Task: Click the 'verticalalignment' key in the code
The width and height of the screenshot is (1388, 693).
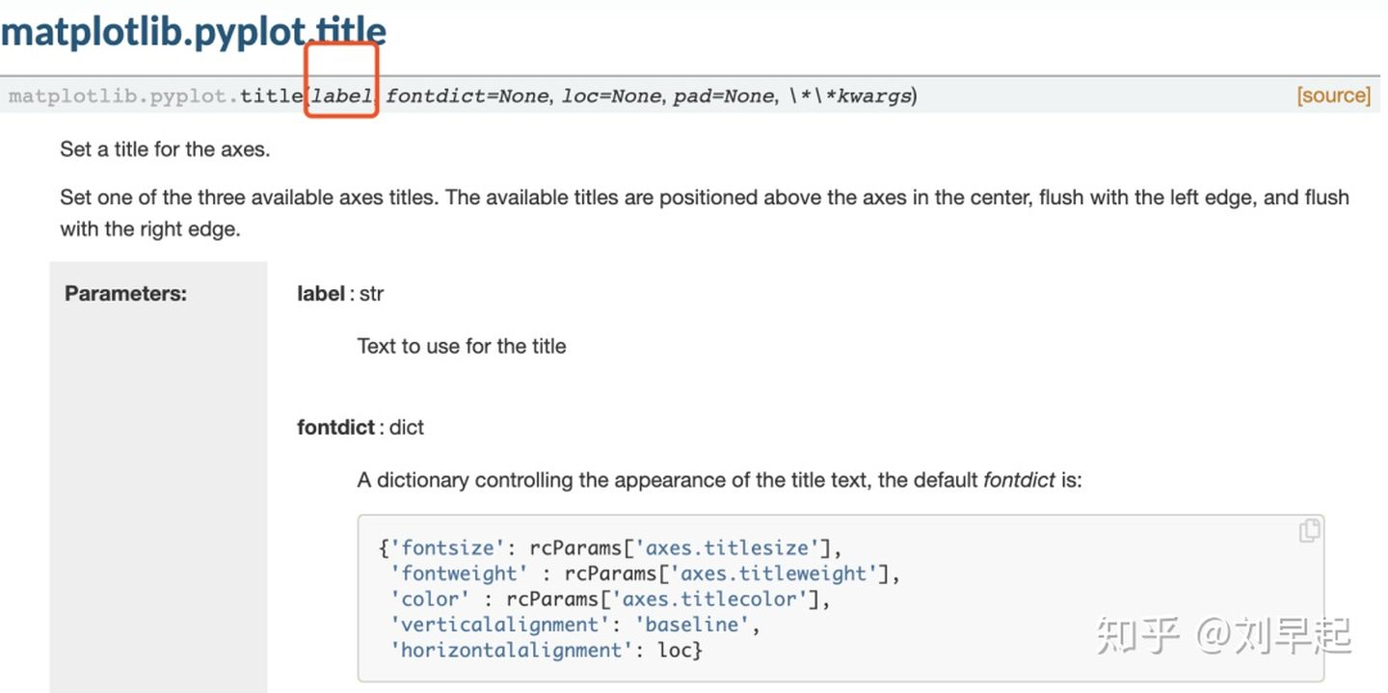Action: (499, 625)
